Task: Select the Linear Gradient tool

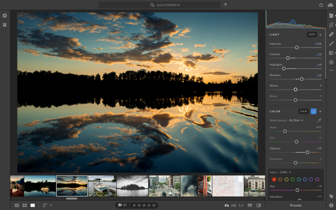Action: [331, 53]
